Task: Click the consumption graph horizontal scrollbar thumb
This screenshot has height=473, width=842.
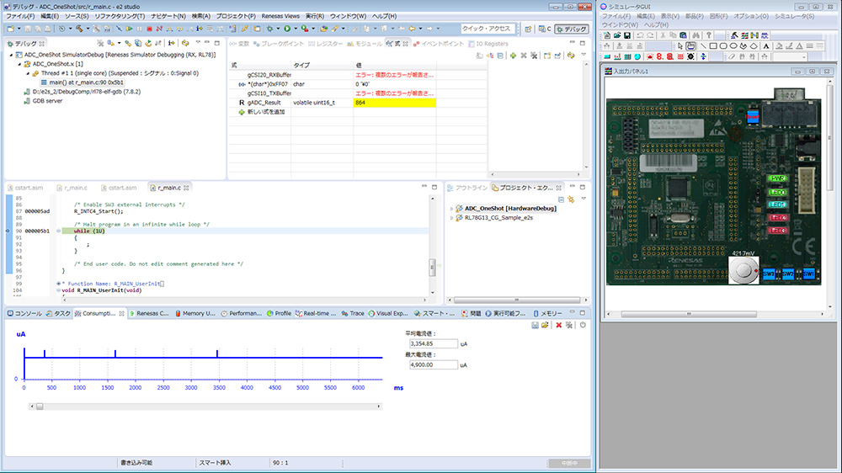Action: [x=40, y=407]
